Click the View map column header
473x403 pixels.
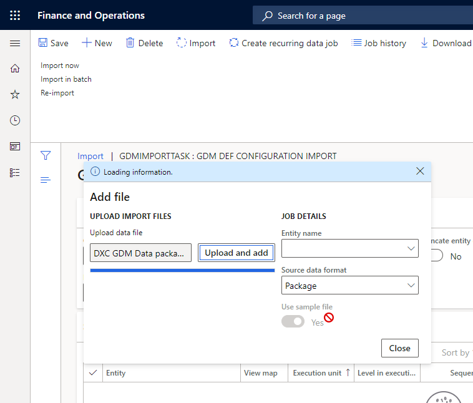(x=264, y=373)
